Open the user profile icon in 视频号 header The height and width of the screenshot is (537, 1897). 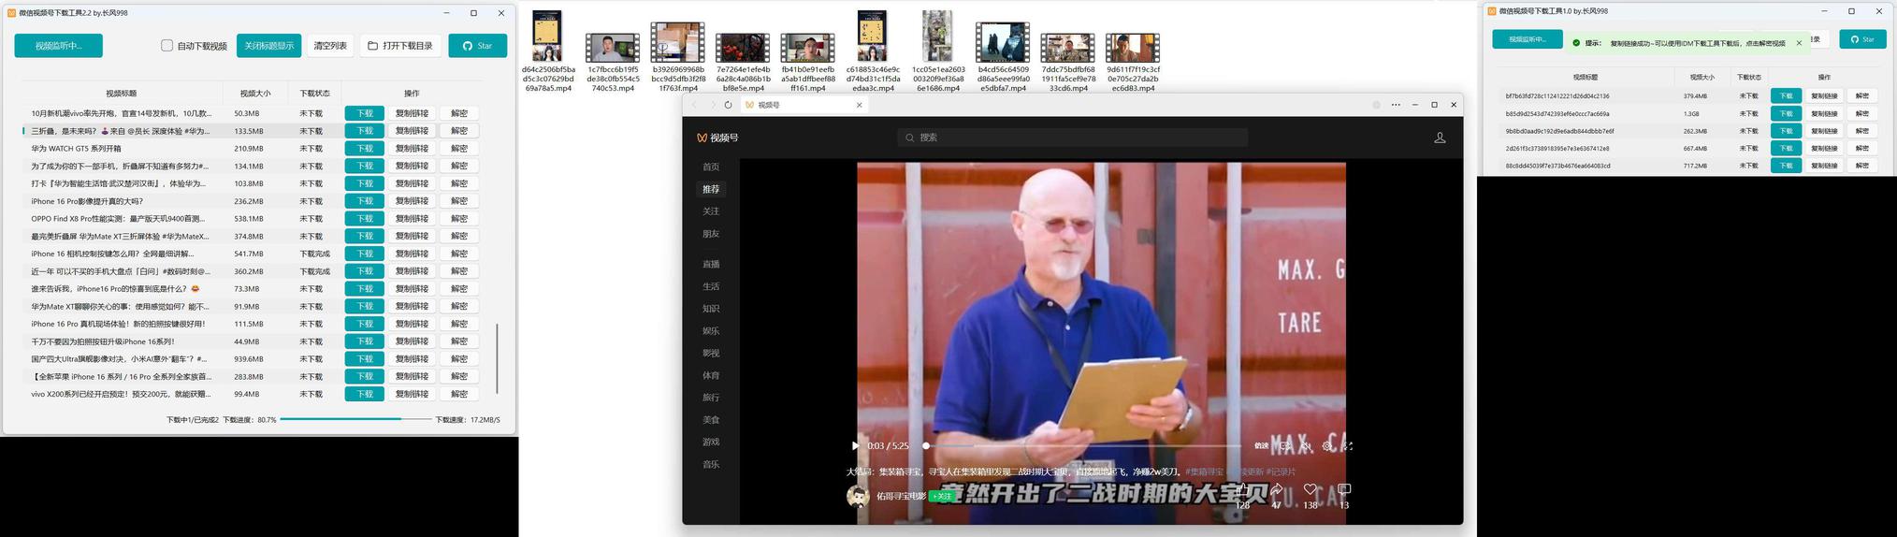1440,138
